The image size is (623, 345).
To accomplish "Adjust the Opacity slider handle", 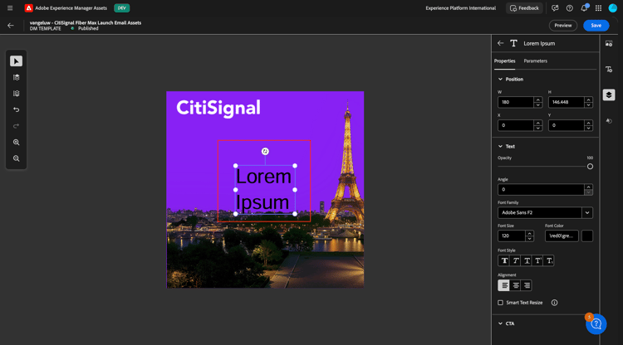I will click(590, 167).
